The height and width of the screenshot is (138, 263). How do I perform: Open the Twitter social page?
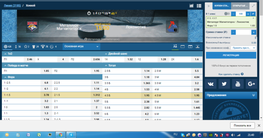pyautogui.click(x=224, y=84)
